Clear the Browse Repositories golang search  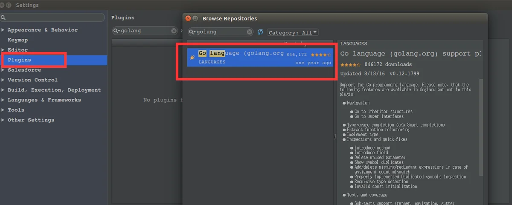[x=250, y=32]
